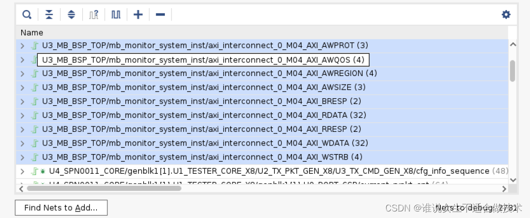Click the clock domain query waveform icon

(x=94, y=15)
